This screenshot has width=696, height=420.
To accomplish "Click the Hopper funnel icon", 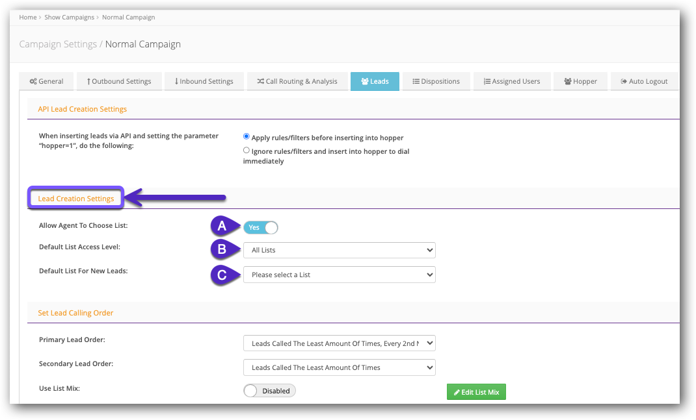I will (x=567, y=80).
